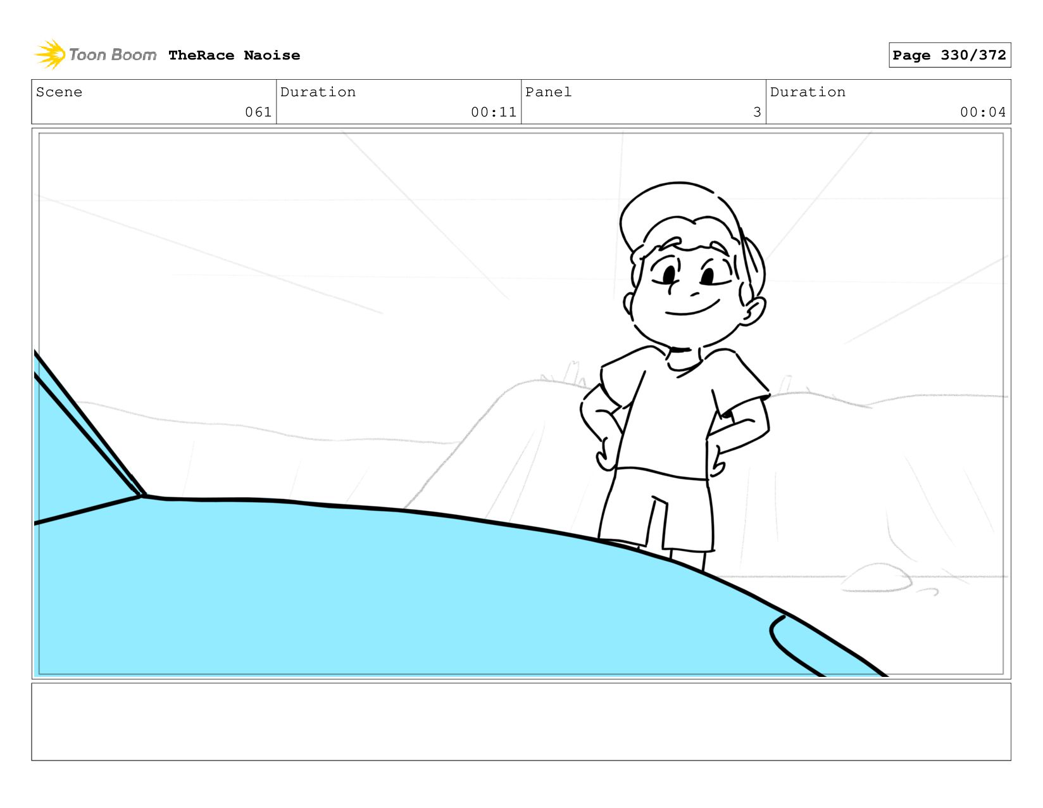1043x808 pixels.
Task: Click the Toon Boom logo
Action: [95, 54]
